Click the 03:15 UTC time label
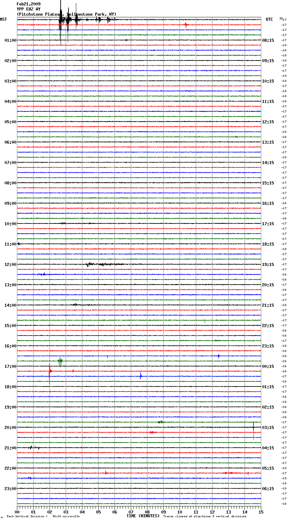This screenshot has height=521, width=288. tap(268, 428)
